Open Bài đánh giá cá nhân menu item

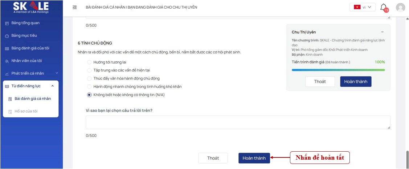33,99
